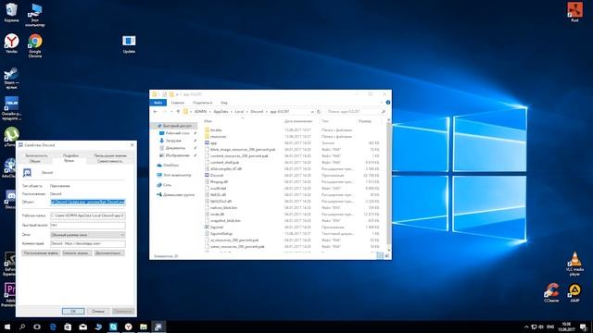The width and height of the screenshot is (593, 333).
Task: Launch AIMP from the desktop
Action: point(574,292)
